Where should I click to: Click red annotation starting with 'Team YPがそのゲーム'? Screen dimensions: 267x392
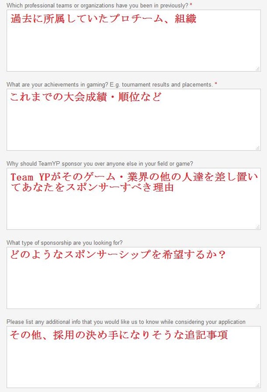[x=134, y=182]
